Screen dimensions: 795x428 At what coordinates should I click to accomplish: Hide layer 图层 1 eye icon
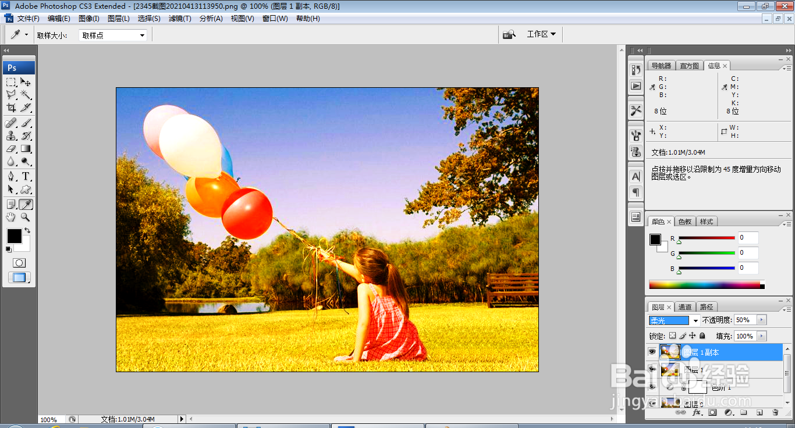[x=652, y=369]
